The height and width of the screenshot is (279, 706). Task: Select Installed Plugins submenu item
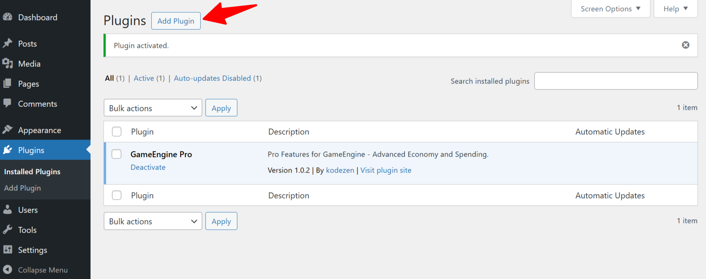tap(32, 171)
